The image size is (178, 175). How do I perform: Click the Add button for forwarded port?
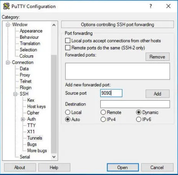click(x=157, y=94)
